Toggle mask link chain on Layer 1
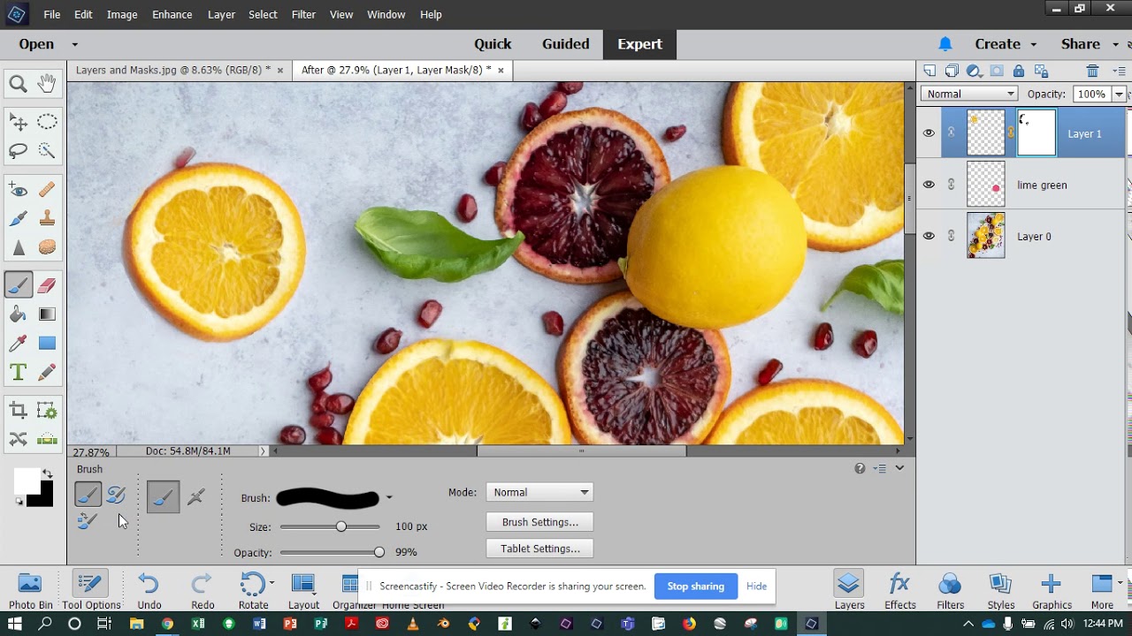This screenshot has height=636, width=1132. click(x=1011, y=133)
